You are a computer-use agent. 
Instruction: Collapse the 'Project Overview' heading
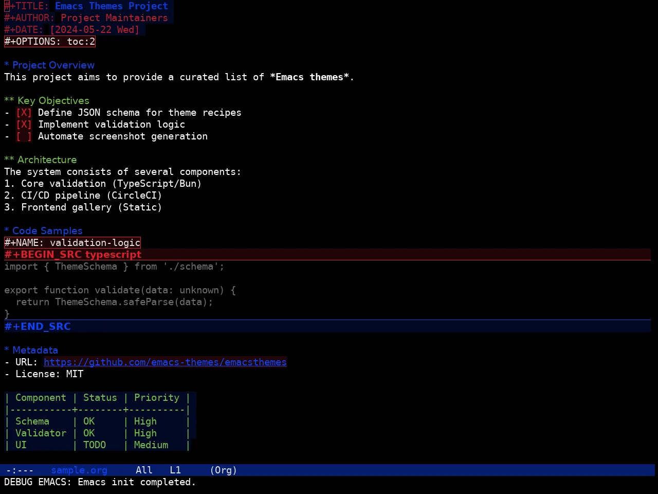49,65
